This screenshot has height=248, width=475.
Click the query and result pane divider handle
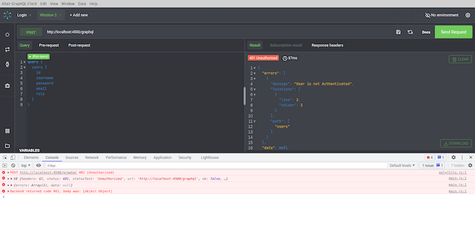click(245, 96)
